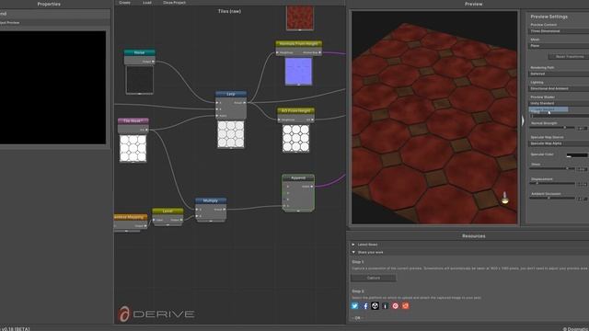Click the Normal Strength value field
The width and height of the screenshot is (589, 331).
coord(582,129)
